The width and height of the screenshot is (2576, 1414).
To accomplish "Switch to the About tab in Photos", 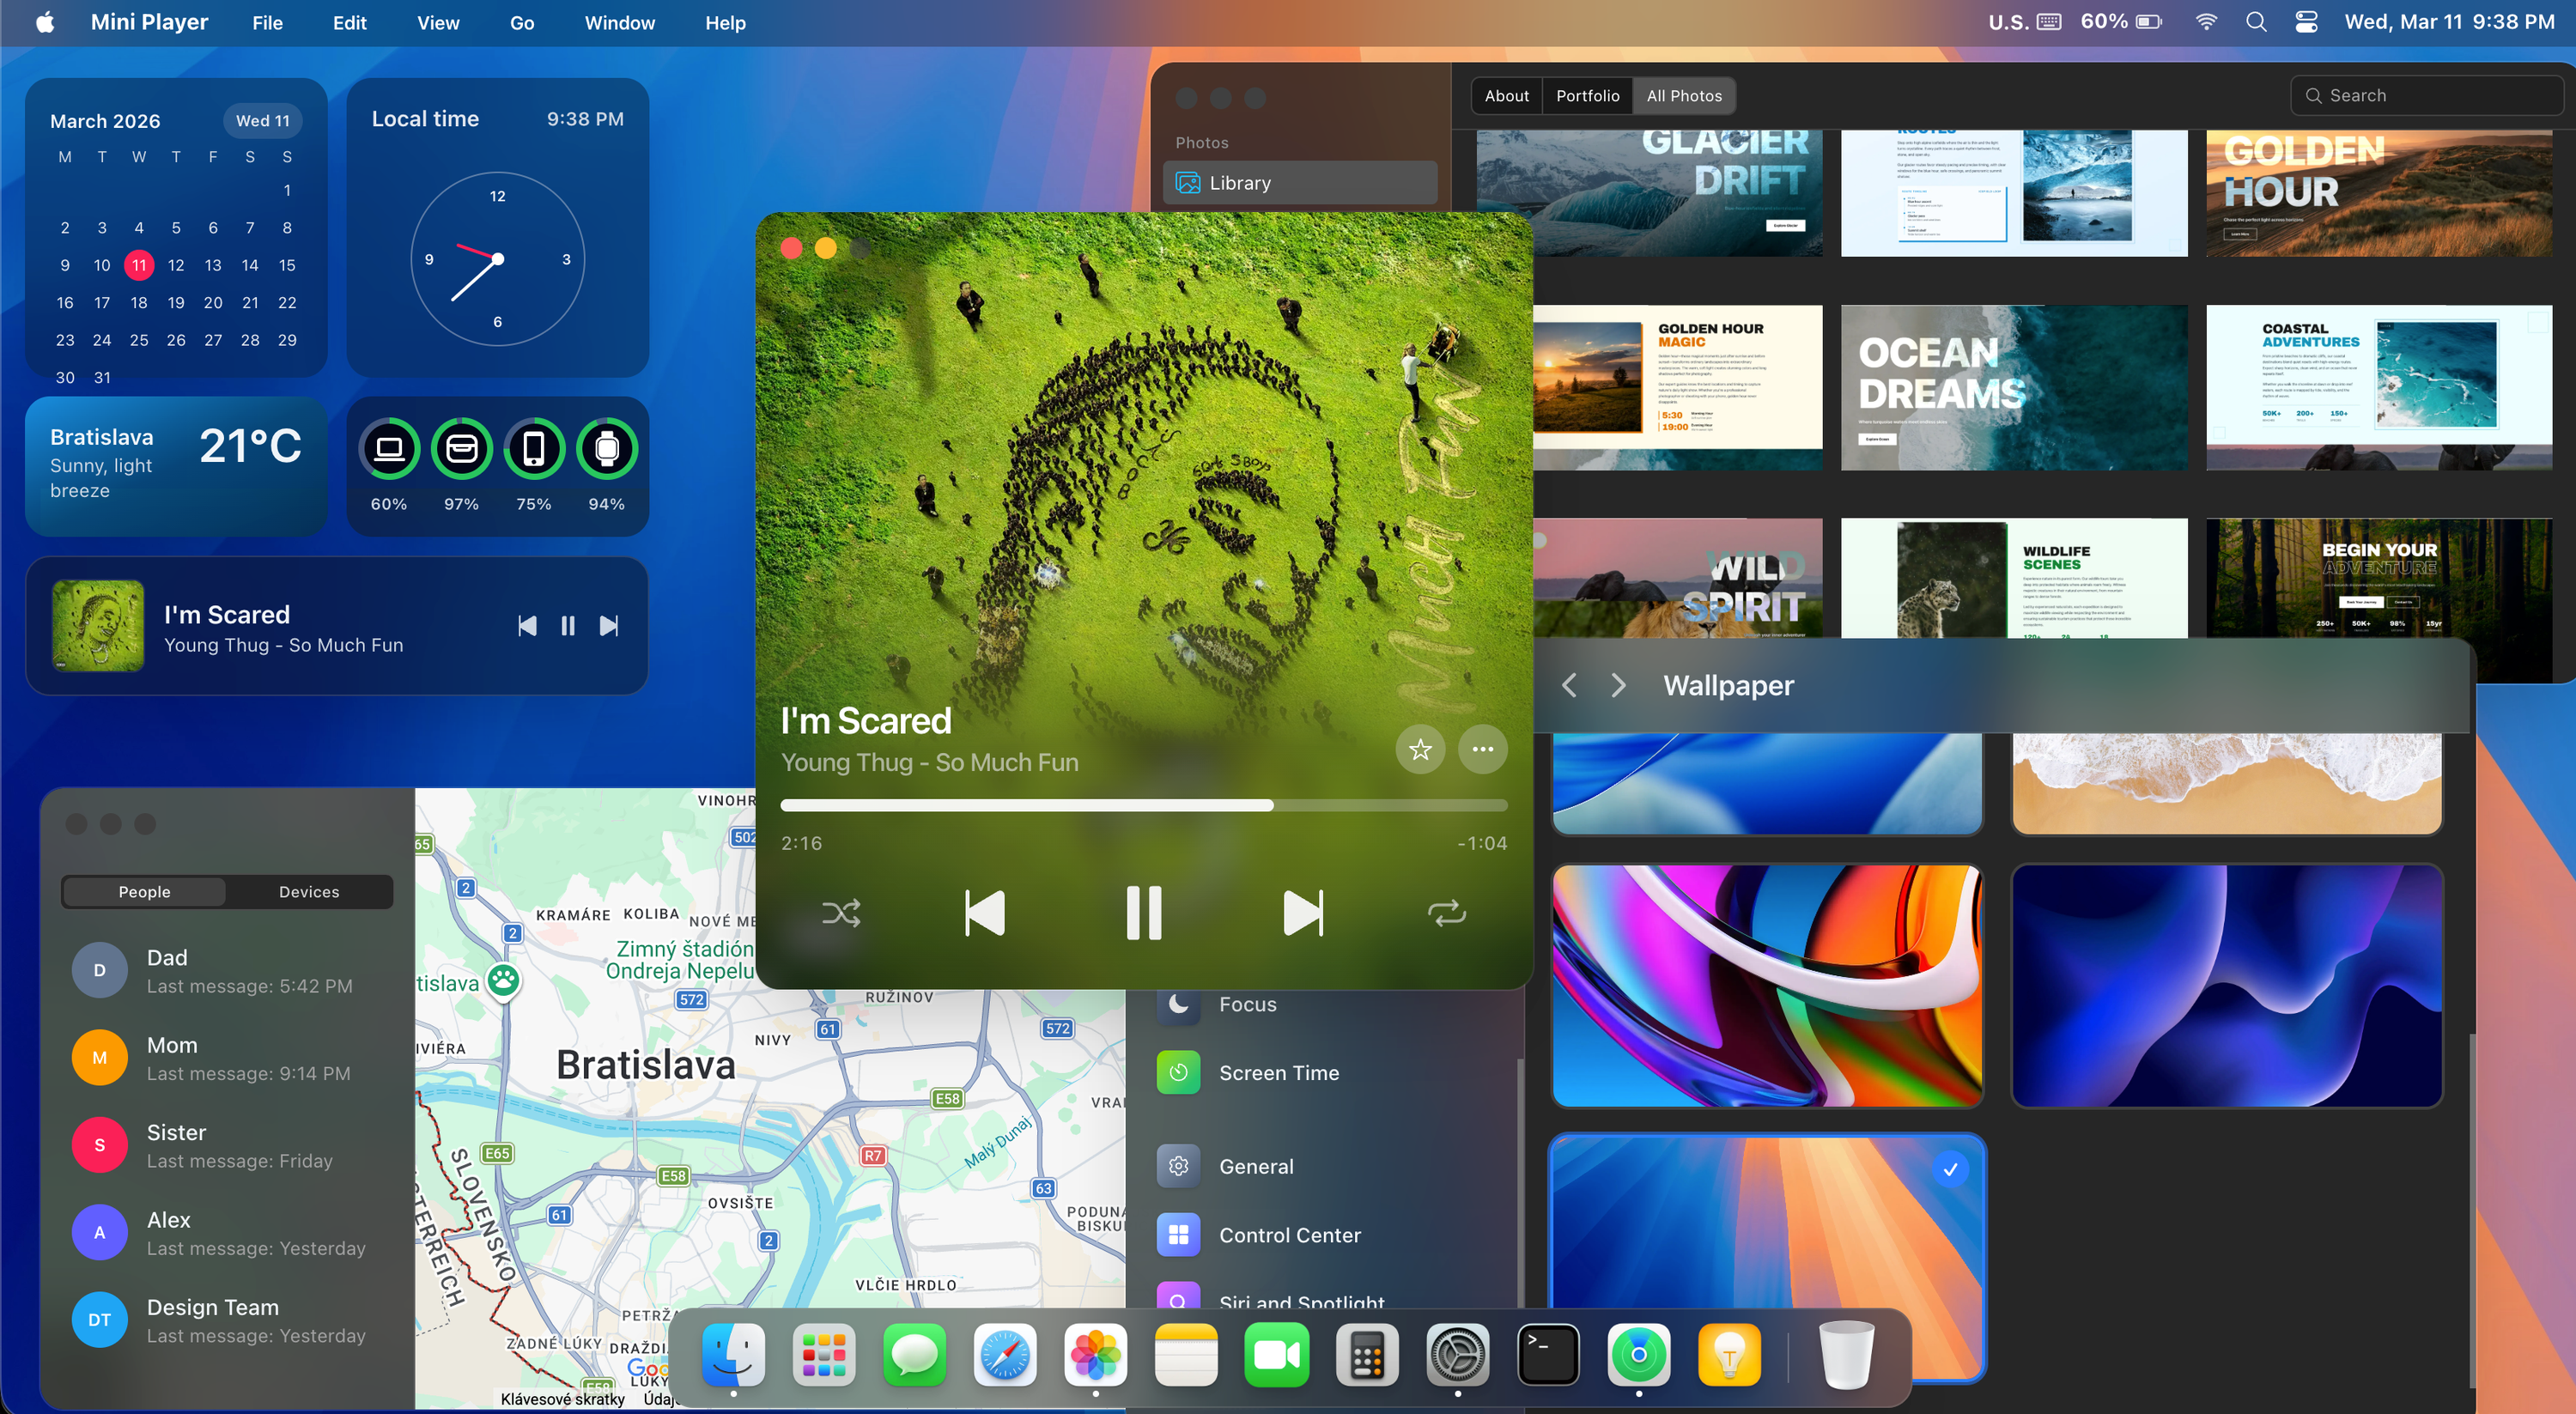I will point(1506,96).
